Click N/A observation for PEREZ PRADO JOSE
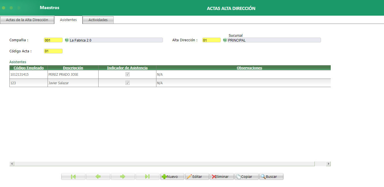This screenshot has width=384, height=187. tap(244, 75)
